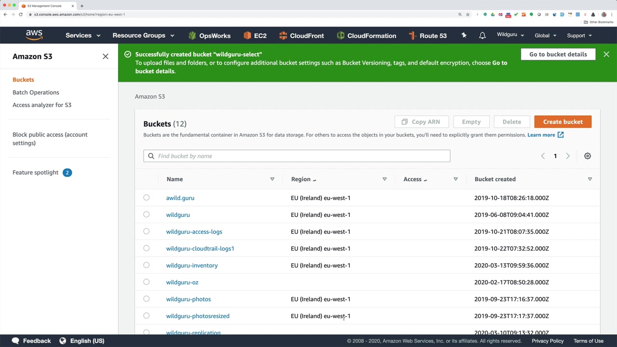617x347 pixels.
Task: Open the notifications bell icon
Action: pos(482,36)
